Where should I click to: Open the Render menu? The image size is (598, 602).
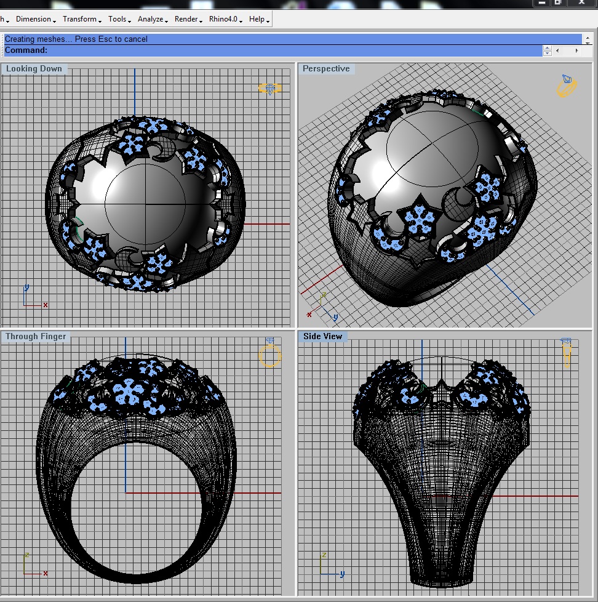point(188,19)
